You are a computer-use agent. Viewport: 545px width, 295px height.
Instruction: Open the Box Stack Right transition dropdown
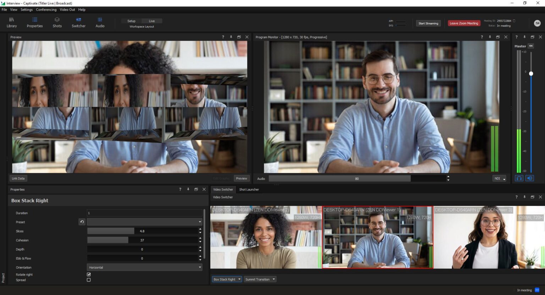pyautogui.click(x=227, y=279)
